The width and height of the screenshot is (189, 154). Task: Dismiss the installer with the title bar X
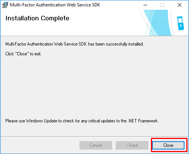click(180, 5)
